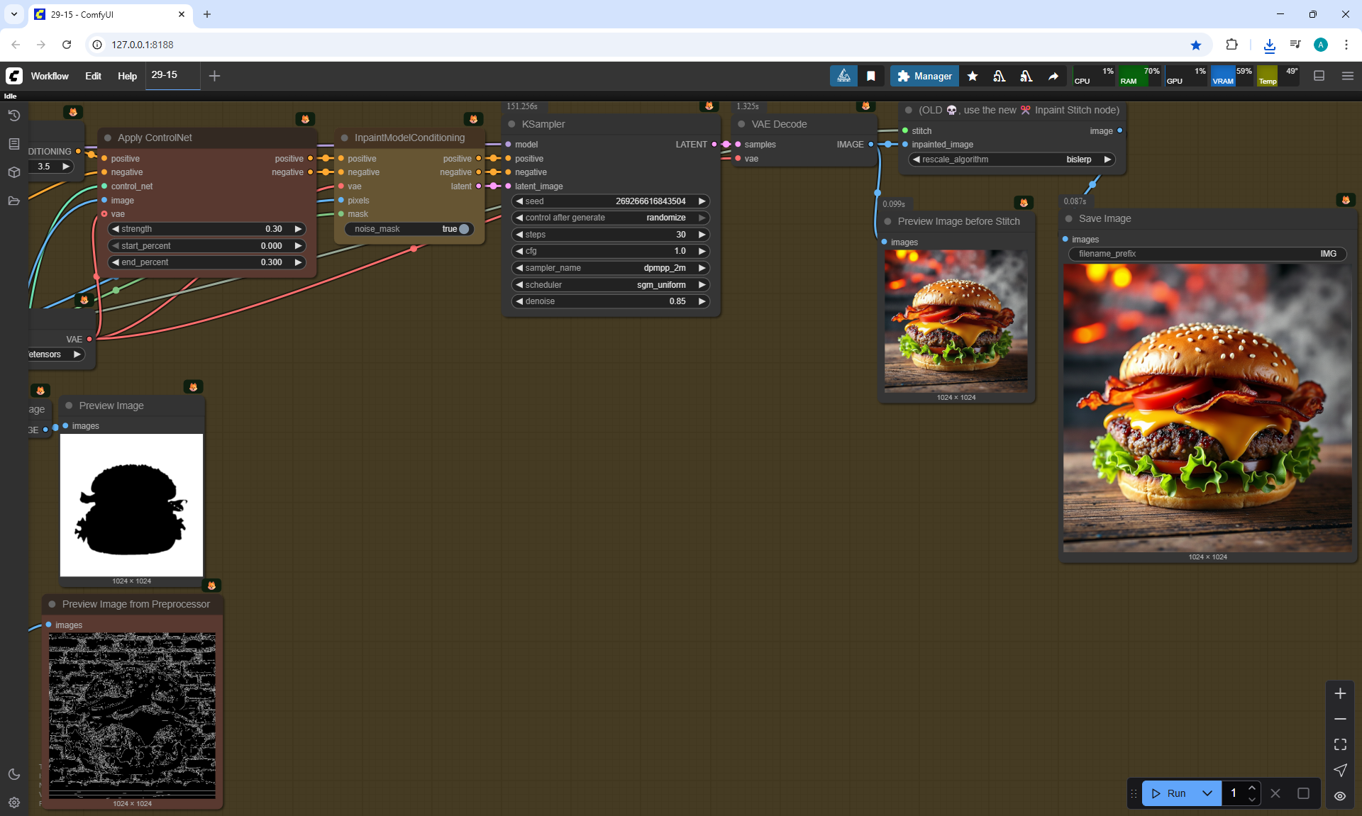
Task: Click the fit view frame icon
Action: tap(1340, 744)
